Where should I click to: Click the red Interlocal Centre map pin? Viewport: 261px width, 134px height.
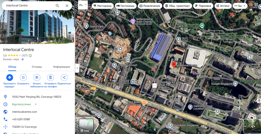click(x=174, y=65)
